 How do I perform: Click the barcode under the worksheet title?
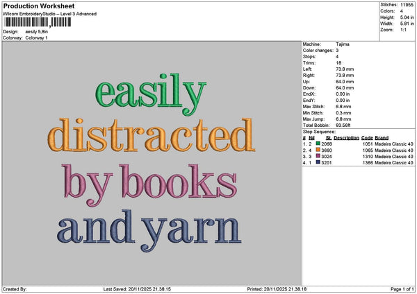(38, 22)
